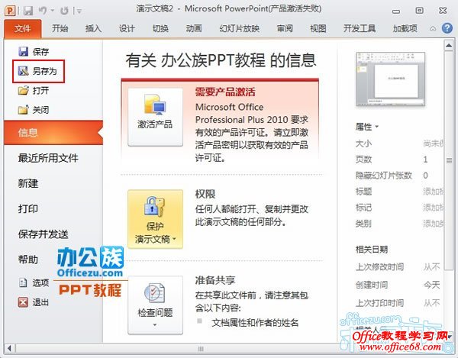This screenshot has width=458, height=358.
Task: Choose 另存为 in the backstage menu
Action: coord(38,71)
